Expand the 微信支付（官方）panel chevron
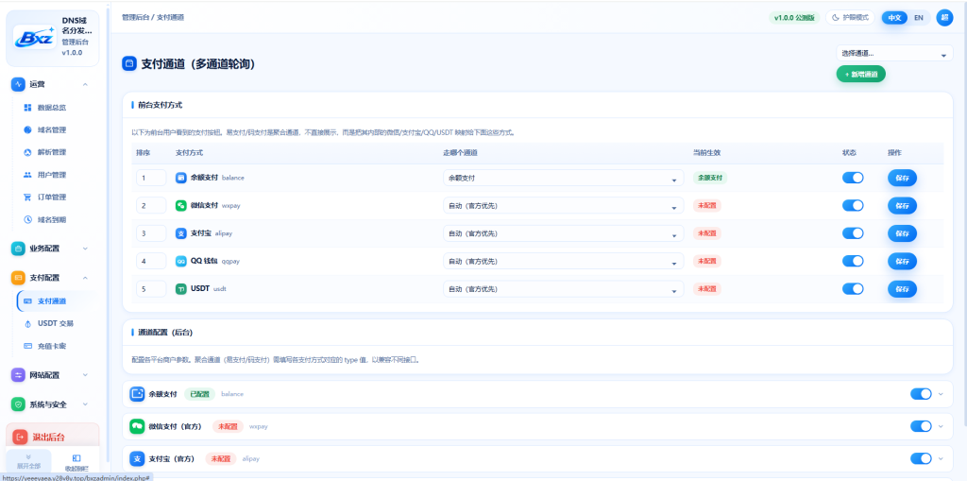This screenshot has height=481, width=967. (941, 426)
